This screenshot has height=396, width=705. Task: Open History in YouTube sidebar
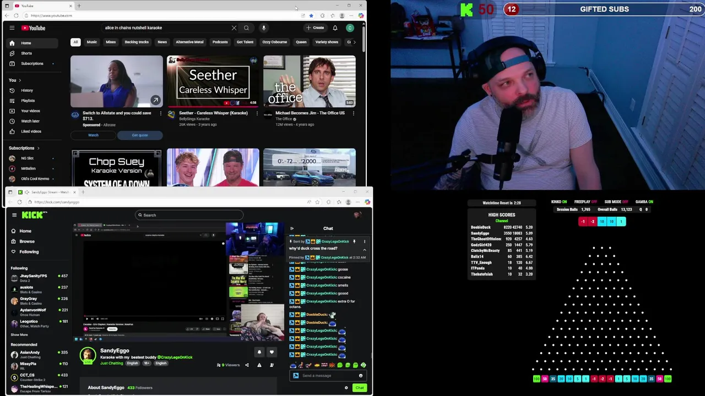(27, 90)
